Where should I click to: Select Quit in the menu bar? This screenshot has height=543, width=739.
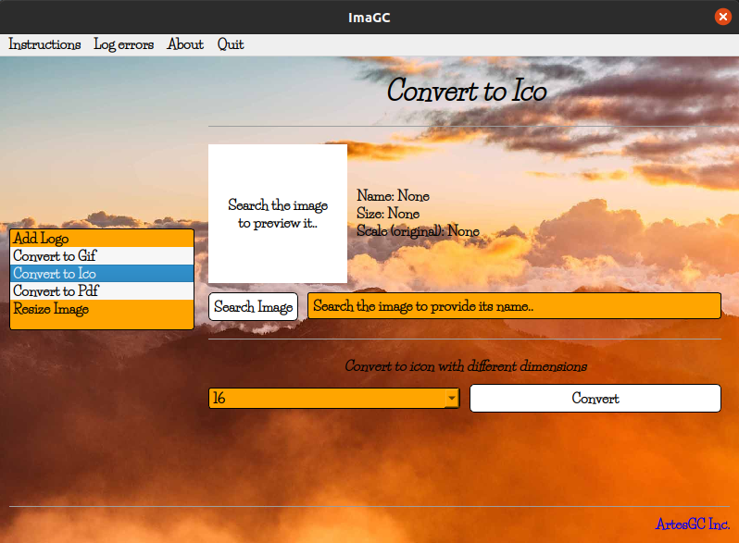[x=231, y=44]
